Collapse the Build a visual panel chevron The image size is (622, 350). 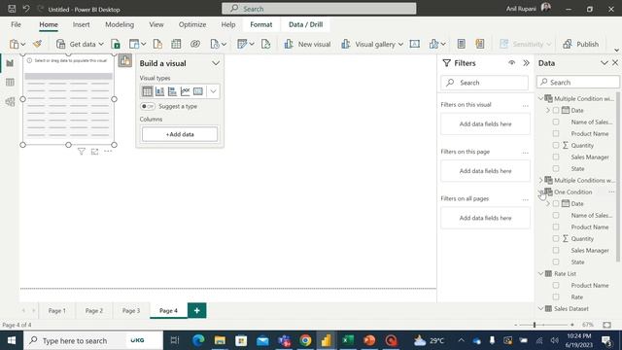[216, 63]
